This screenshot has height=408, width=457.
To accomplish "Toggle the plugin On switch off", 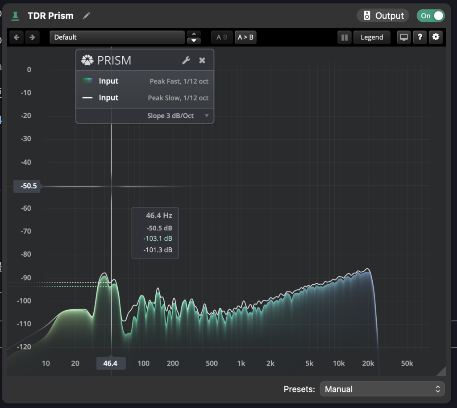I will (x=431, y=16).
